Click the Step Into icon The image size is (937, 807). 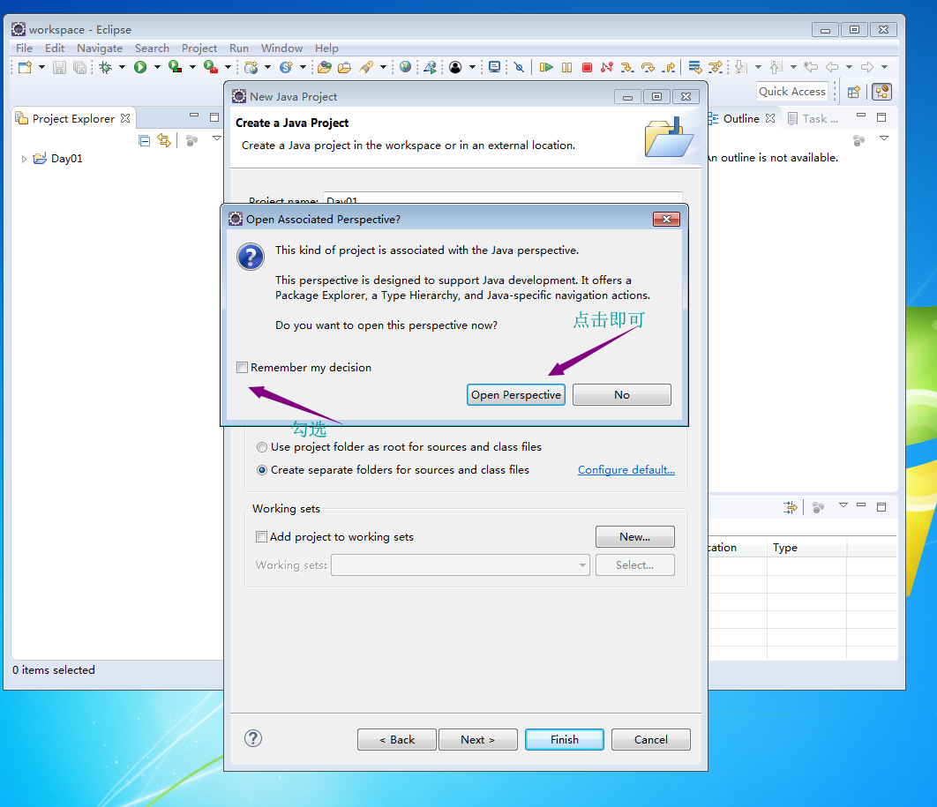(626, 68)
